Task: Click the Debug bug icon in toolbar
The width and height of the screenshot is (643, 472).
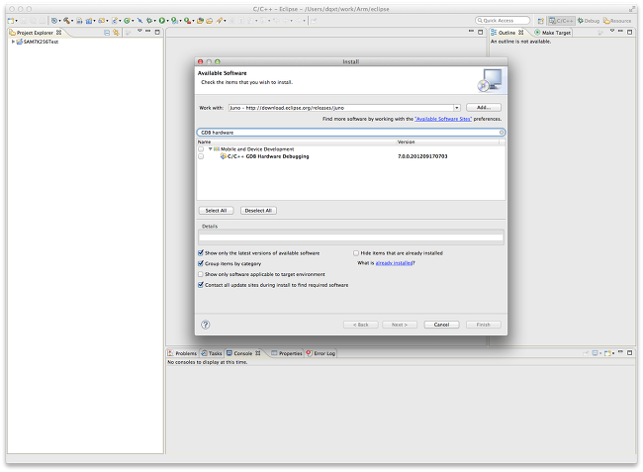Action: pyautogui.click(x=149, y=21)
